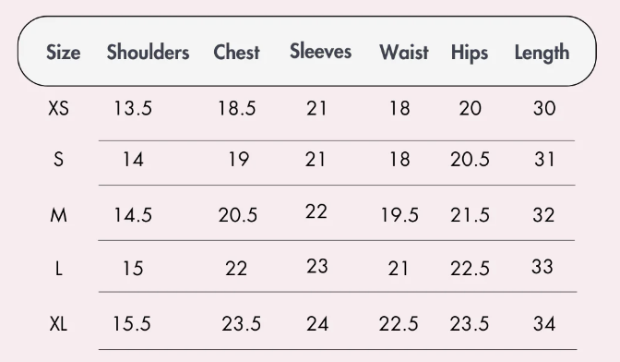This screenshot has height=362, width=620.
Task: Select the XS length value 30
Action: (544, 108)
